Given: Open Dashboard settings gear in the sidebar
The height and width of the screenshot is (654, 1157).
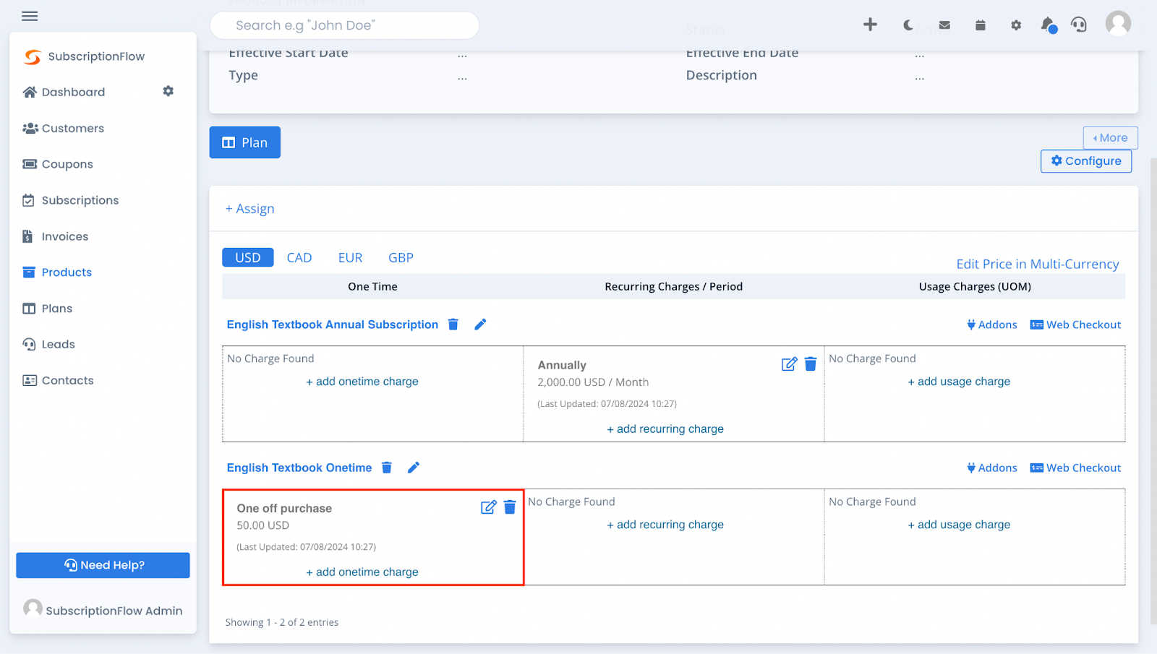Looking at the screenshot, I should [168, 91].
